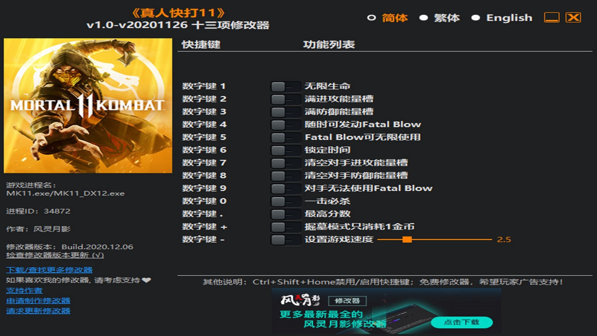597x336 pixels.
Task: Toggle 设置游戏速度 game speed switch
Action: pos(285,240)
